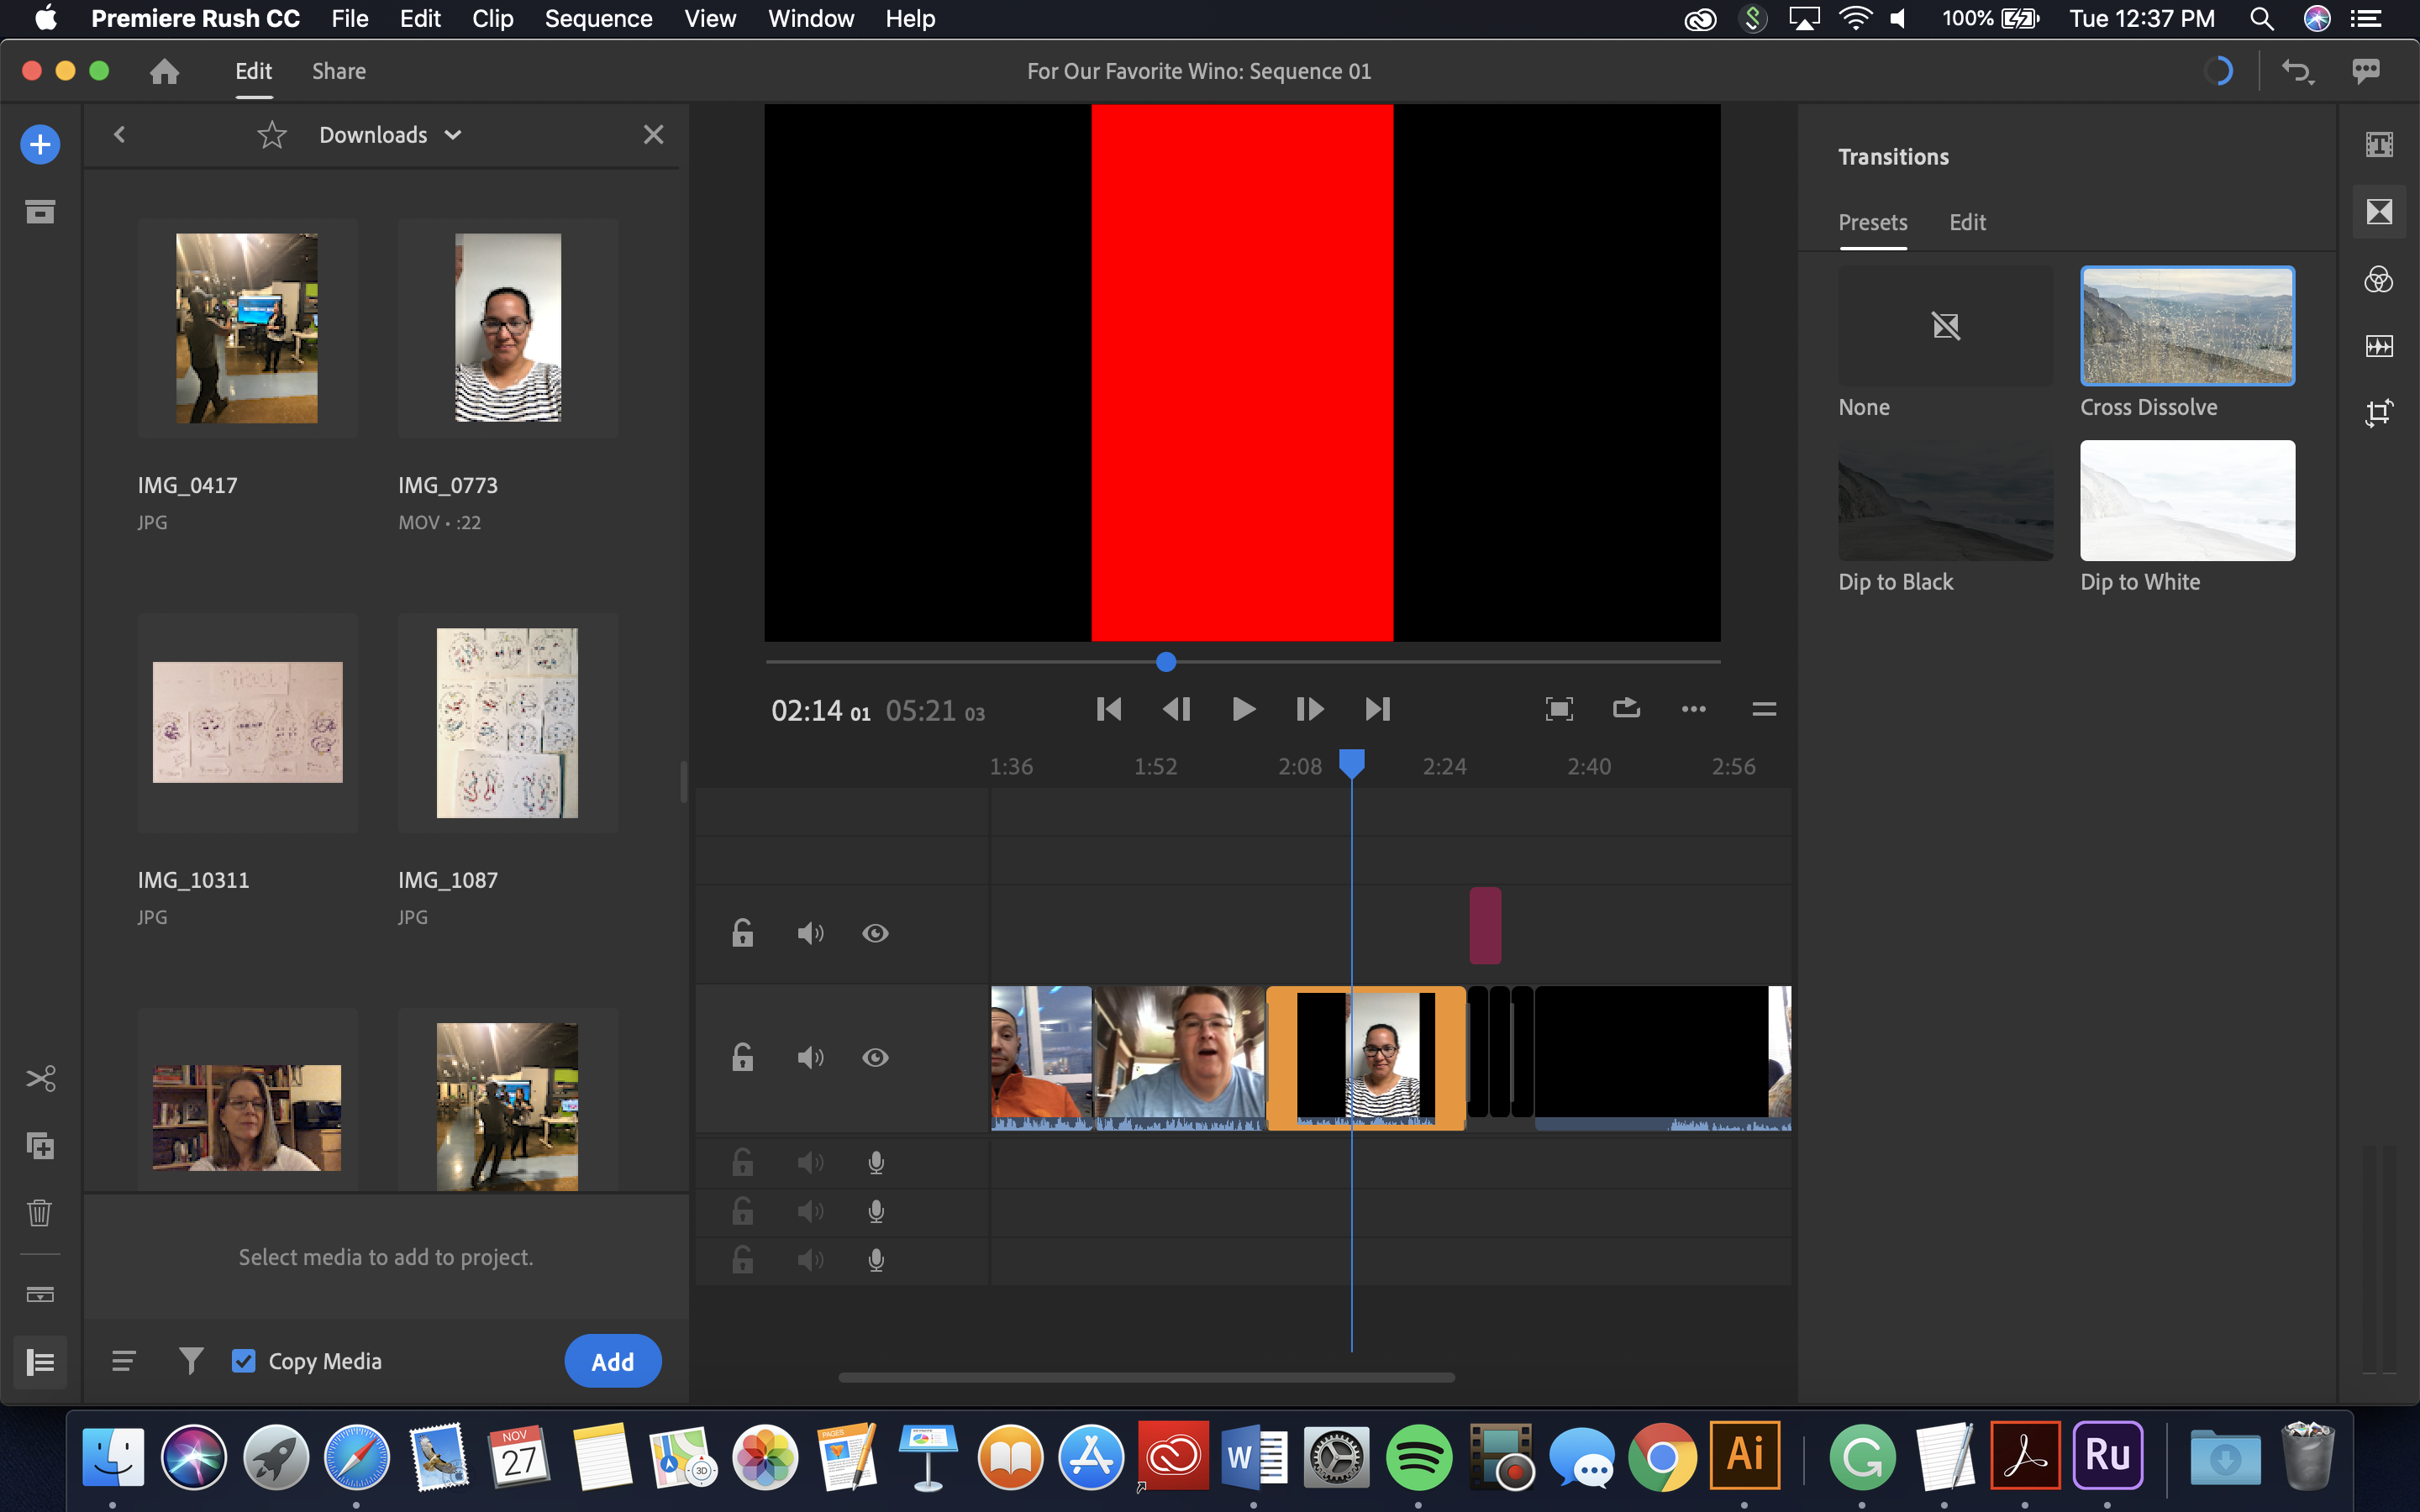This screenshot has height=1512, width=2420.
Task: Switch to the Edit tab in Transitions panel
Action: coord(1965,221)
